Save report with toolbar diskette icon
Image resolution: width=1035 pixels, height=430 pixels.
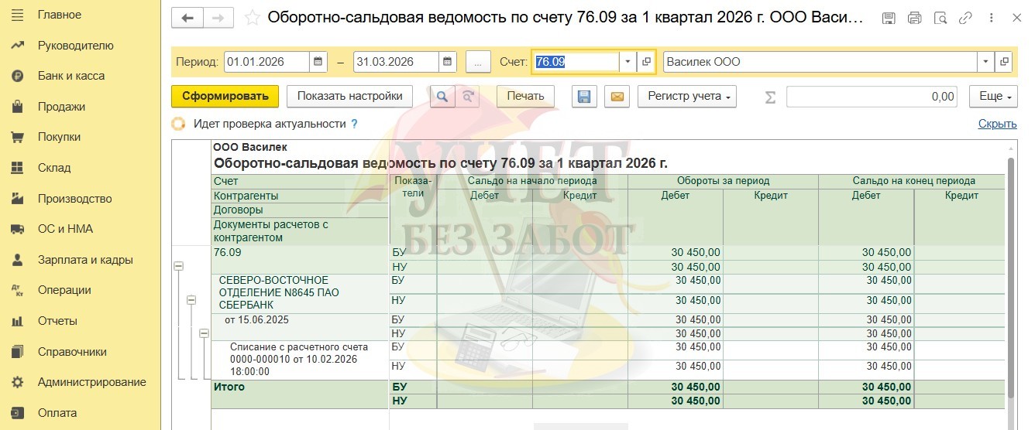click(x=584, y=97)
